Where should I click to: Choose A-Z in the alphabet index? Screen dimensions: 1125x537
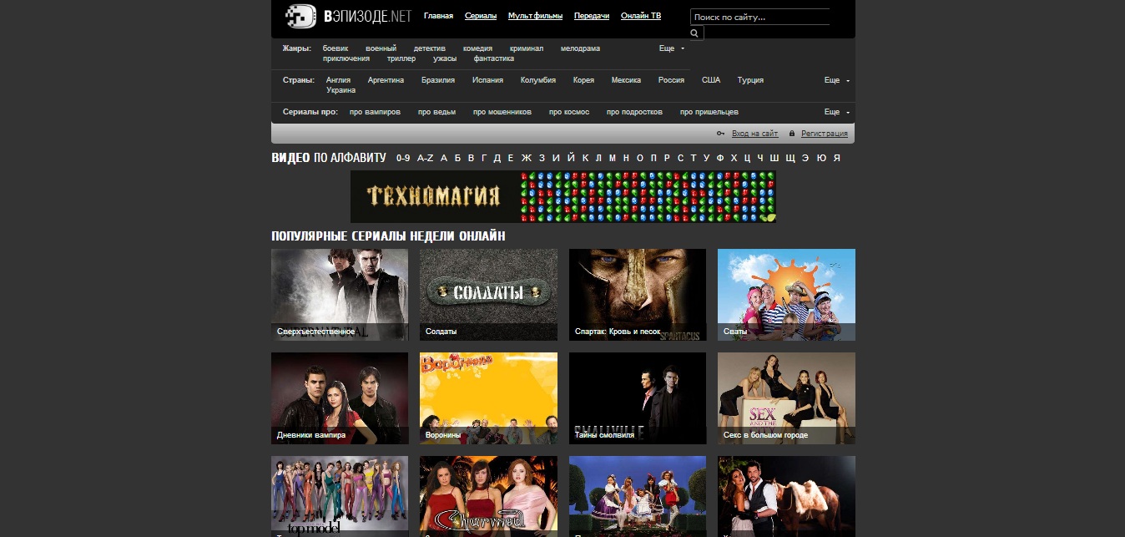pyautogui.click(x=425, y=158)
